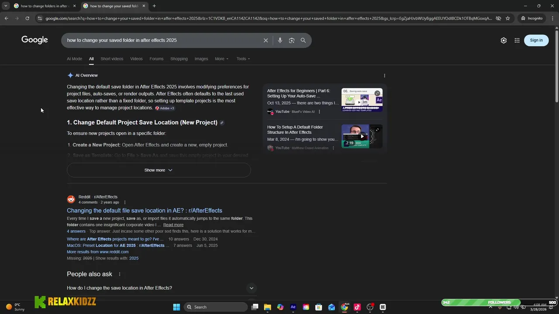
Task: Click the browser address bar URL
Action: [x=269, y=18]
